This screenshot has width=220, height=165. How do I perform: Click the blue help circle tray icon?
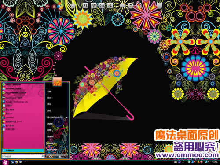(180, 162)
